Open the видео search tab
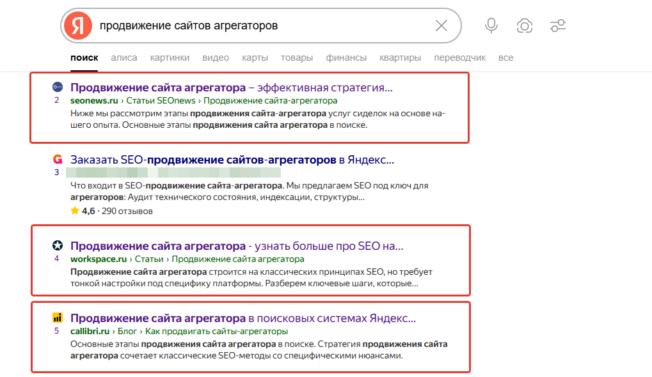 (216, 57)
